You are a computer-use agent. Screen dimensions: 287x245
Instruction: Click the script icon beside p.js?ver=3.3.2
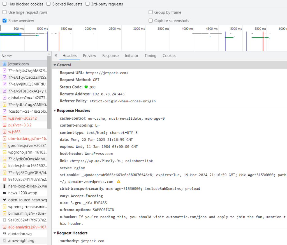4,125
